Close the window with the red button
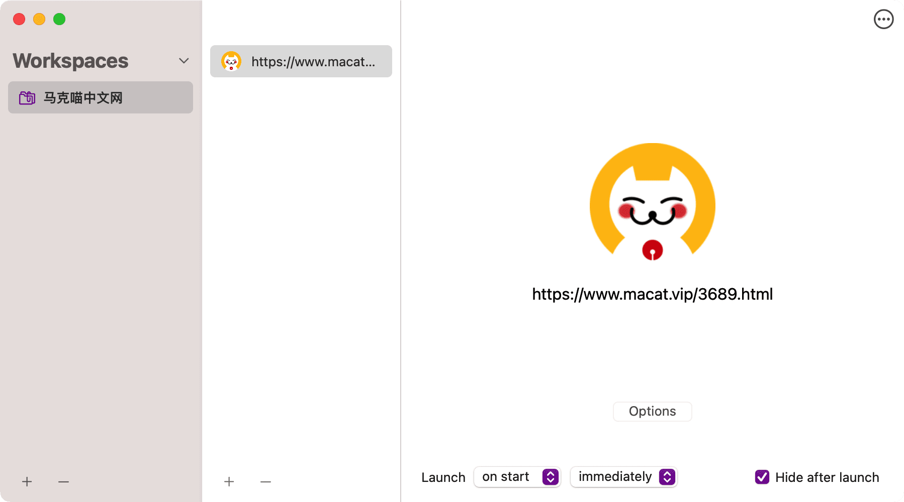 coord(19,19)
